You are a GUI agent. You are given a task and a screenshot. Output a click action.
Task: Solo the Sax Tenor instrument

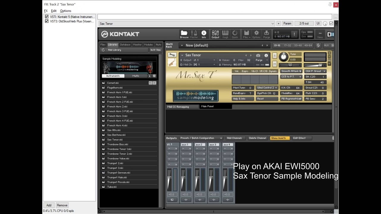274,56
